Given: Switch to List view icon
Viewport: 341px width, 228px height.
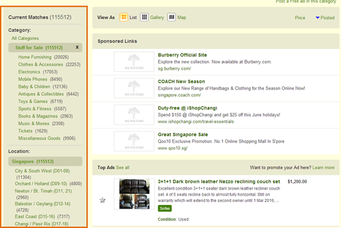Looking at the screenshot, I should pos(124,17).
